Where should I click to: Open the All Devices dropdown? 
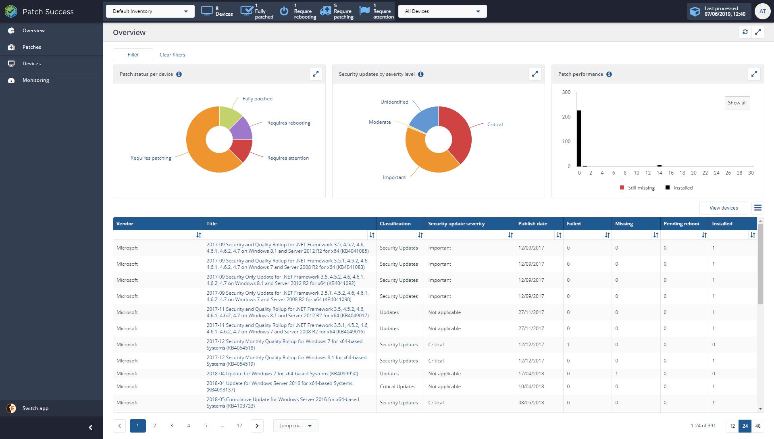pyautogui.click(x=442, y=11)
